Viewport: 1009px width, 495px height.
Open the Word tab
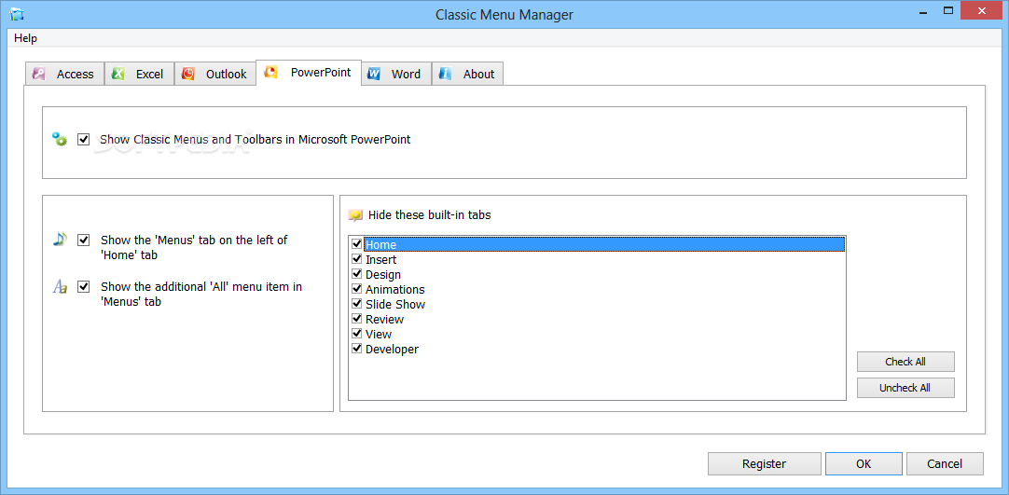[395, 74]
